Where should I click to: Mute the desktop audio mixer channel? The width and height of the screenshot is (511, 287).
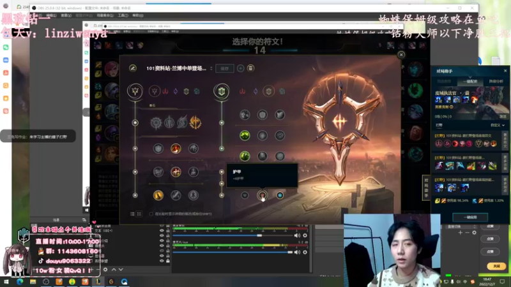coord(297,235)
